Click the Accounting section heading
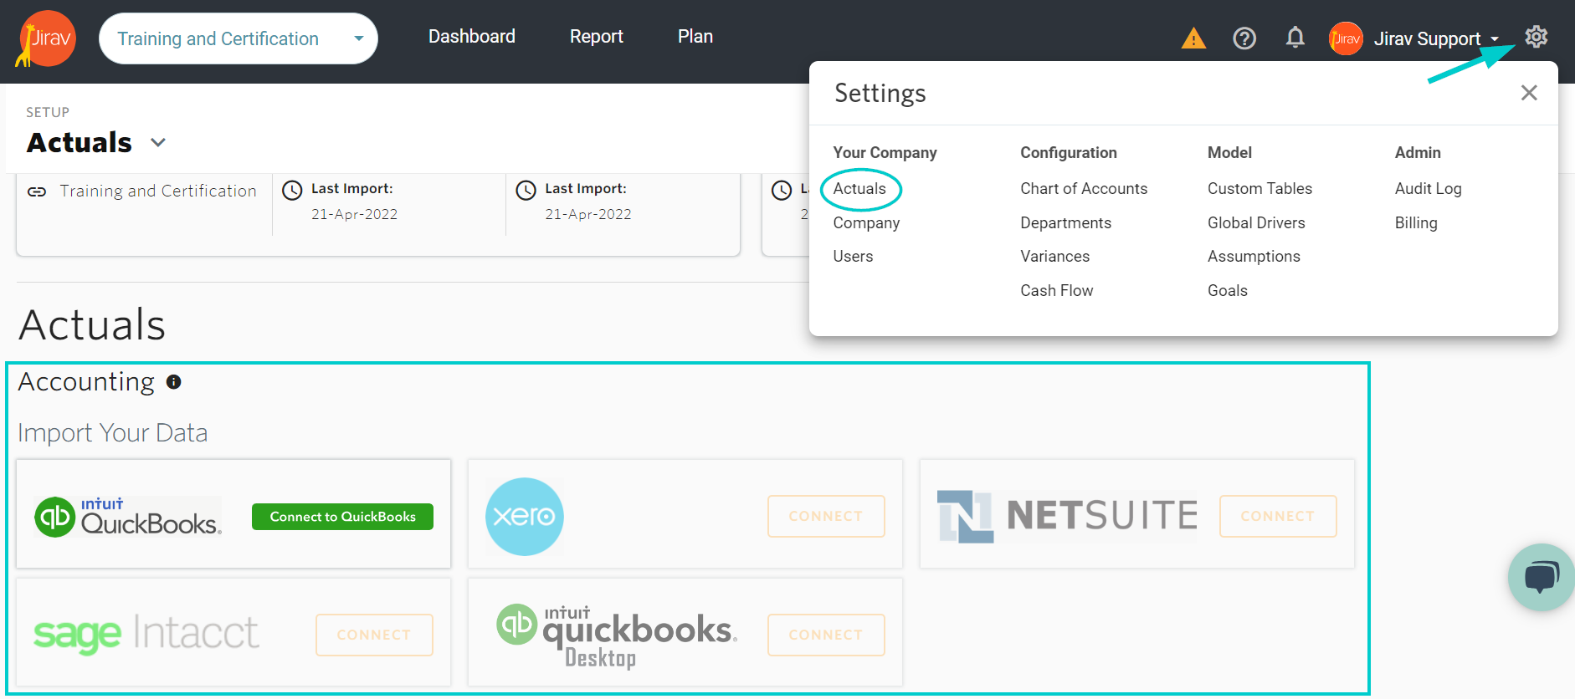1575x699 pixels. pyautogui.click(x=86, y=382)
